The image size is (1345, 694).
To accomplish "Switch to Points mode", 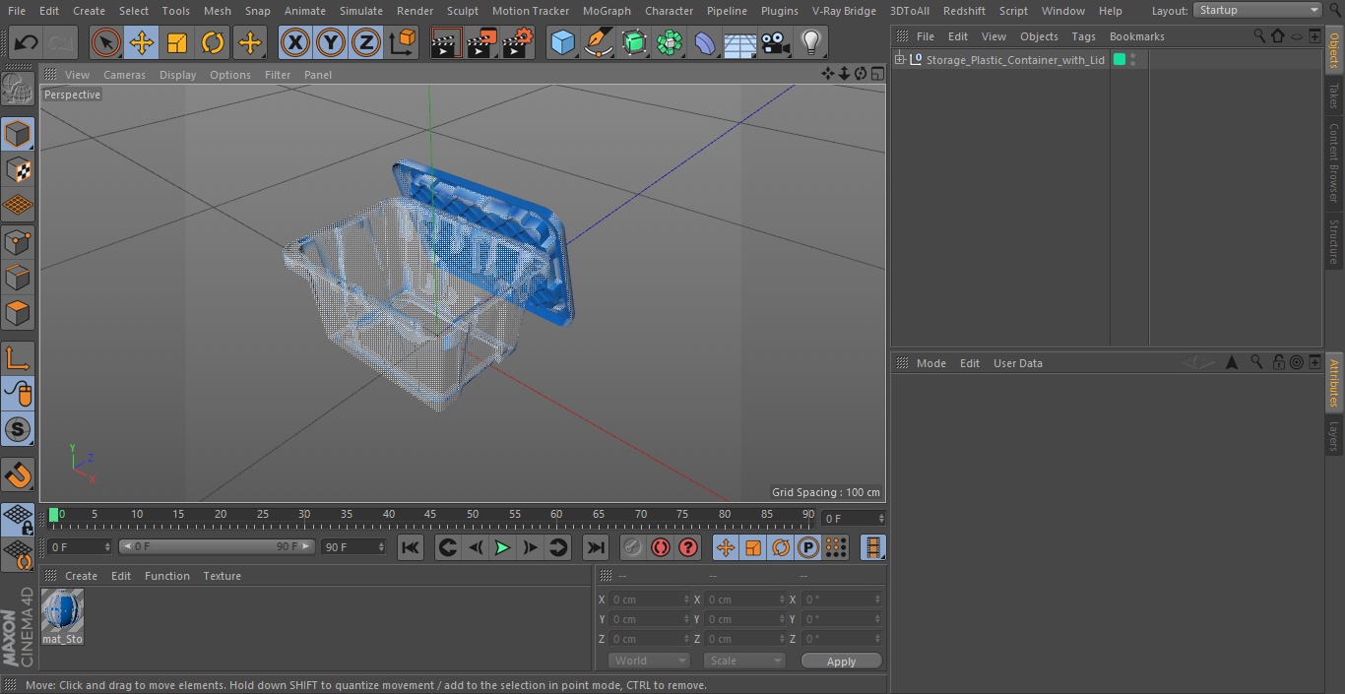I will (x=18, y=241).
